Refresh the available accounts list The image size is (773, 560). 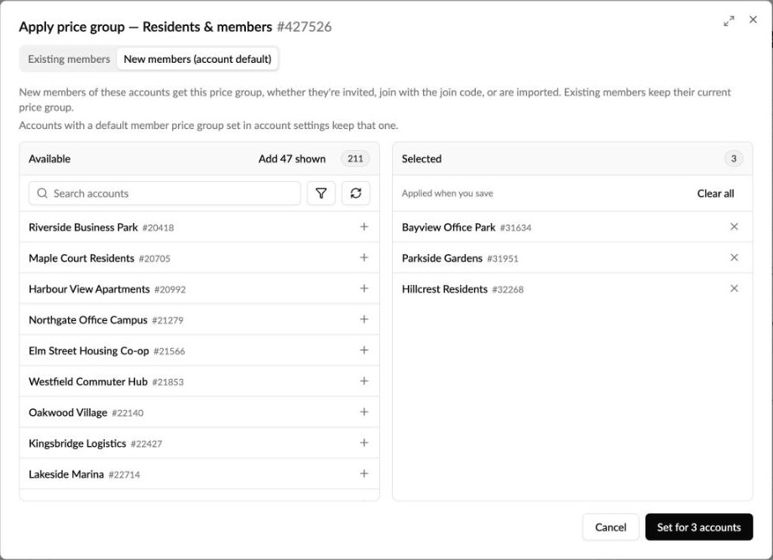tap(356, 193)
